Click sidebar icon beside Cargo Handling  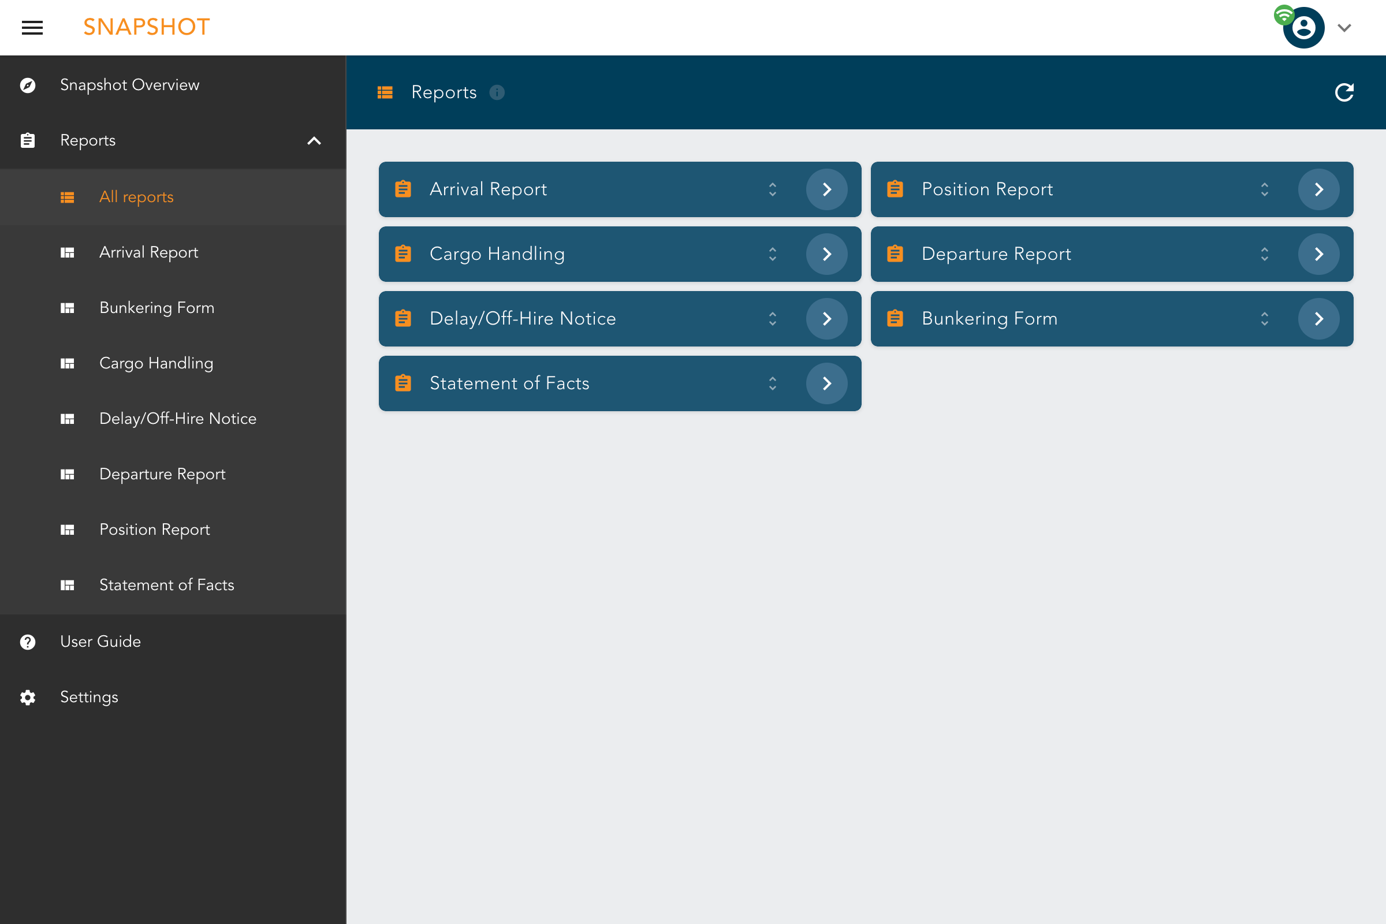67,364
